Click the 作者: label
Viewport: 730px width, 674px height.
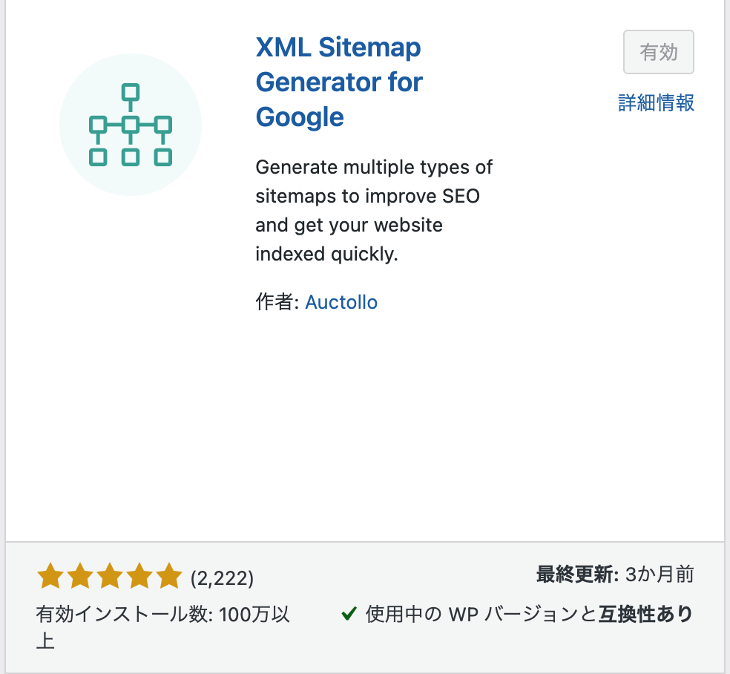pyautogui.click(x=277, y=302)
